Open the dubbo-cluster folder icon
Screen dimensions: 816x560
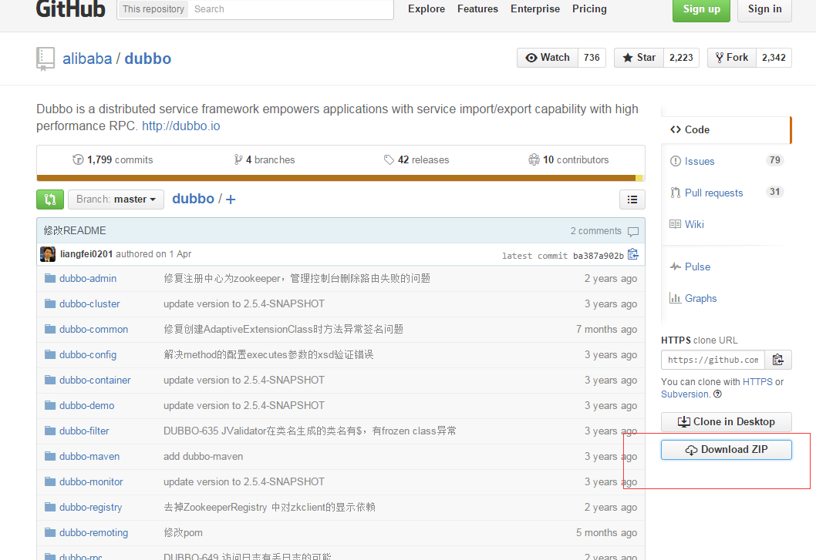coord(50,303)
